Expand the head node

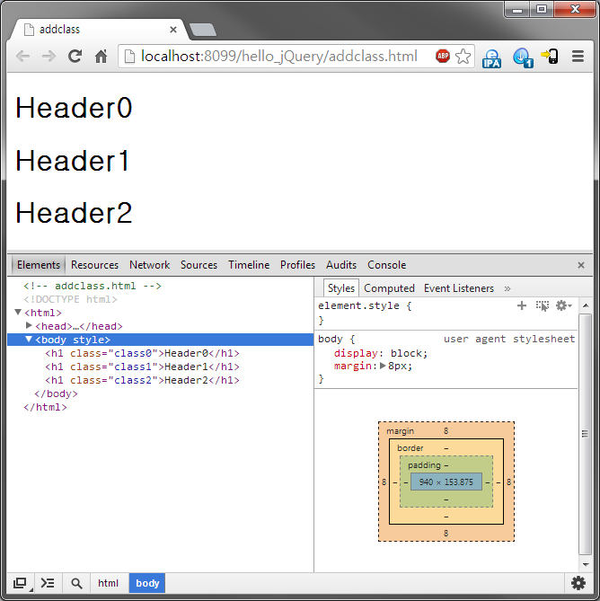pyautogui.click(x=29, y=326)
